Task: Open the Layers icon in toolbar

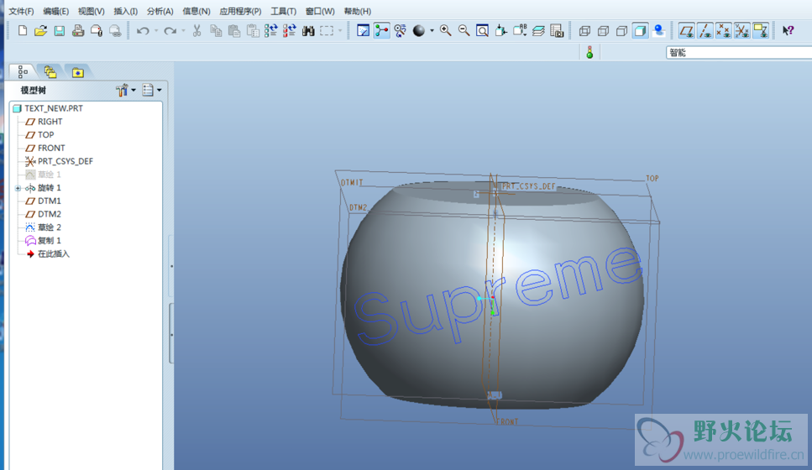Action: point(538,31)
